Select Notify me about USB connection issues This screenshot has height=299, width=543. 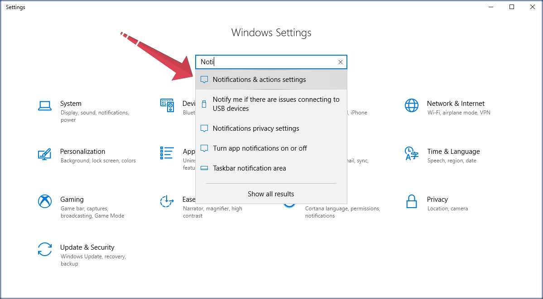(276, 104)
